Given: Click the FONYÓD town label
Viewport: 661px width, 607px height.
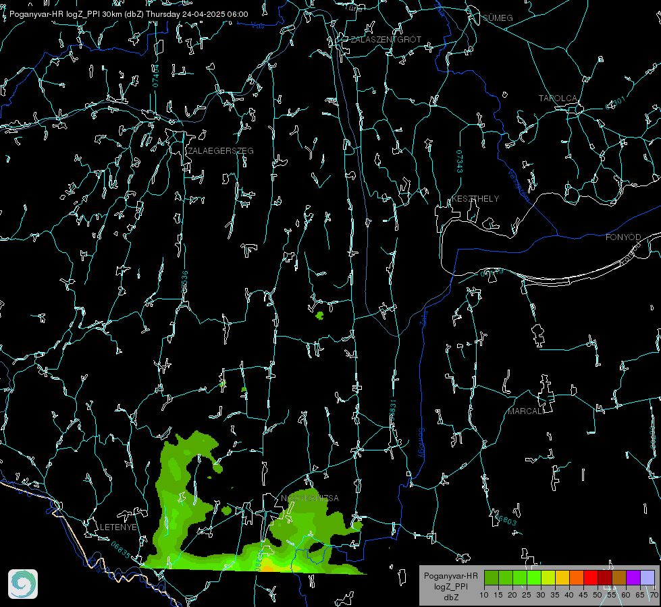Looking at the screenshot, I should pos(623,237).
